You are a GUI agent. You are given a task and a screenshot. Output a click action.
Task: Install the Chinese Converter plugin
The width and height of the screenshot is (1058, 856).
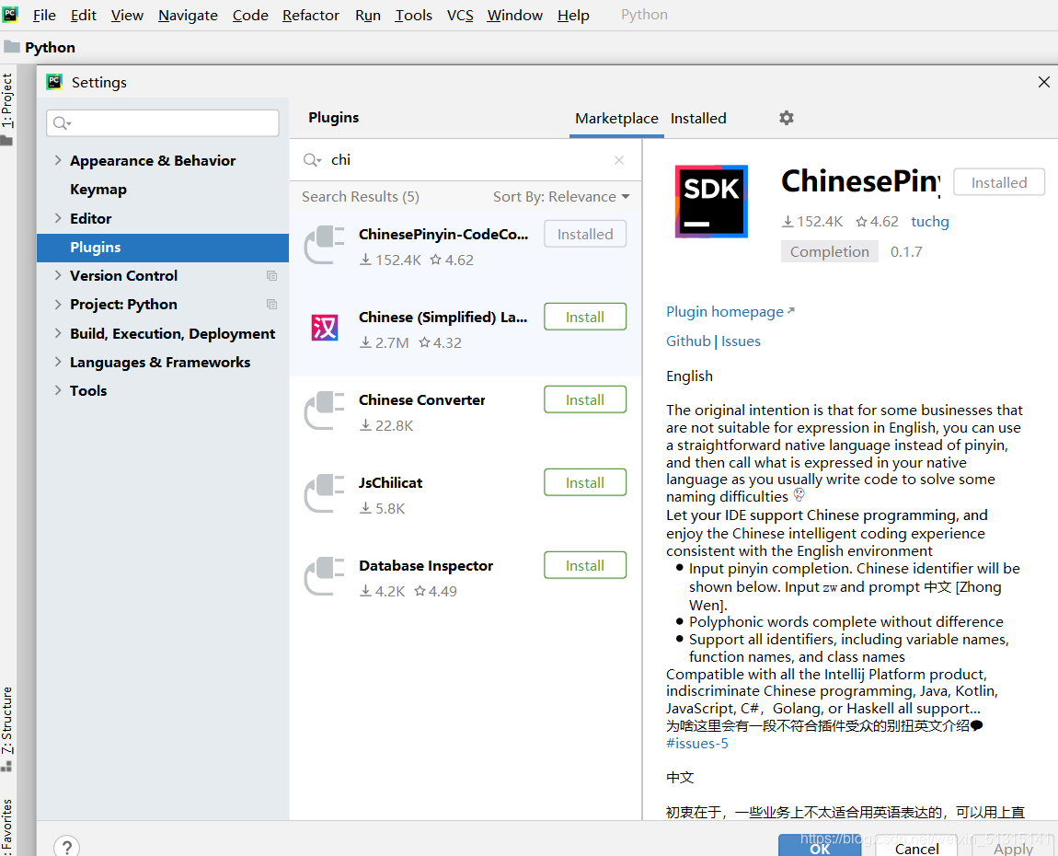[x=585, y=399]
